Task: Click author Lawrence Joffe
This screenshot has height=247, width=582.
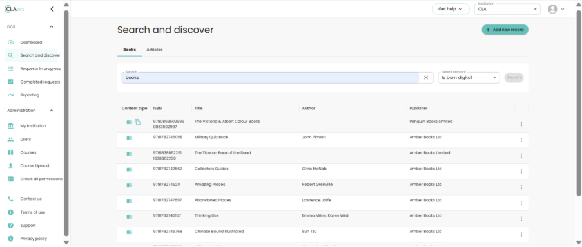Action: [316, 200]
